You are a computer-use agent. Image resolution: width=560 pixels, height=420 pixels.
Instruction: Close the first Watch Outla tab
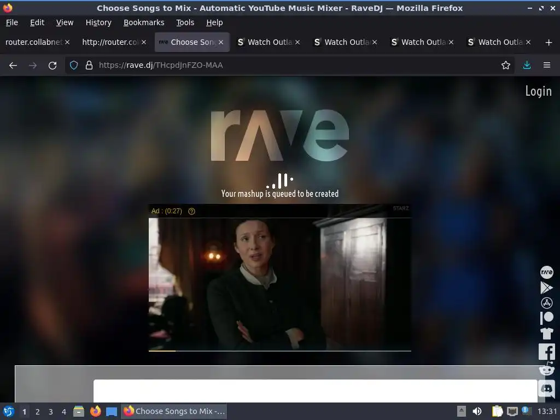click(x=297, y=42)
